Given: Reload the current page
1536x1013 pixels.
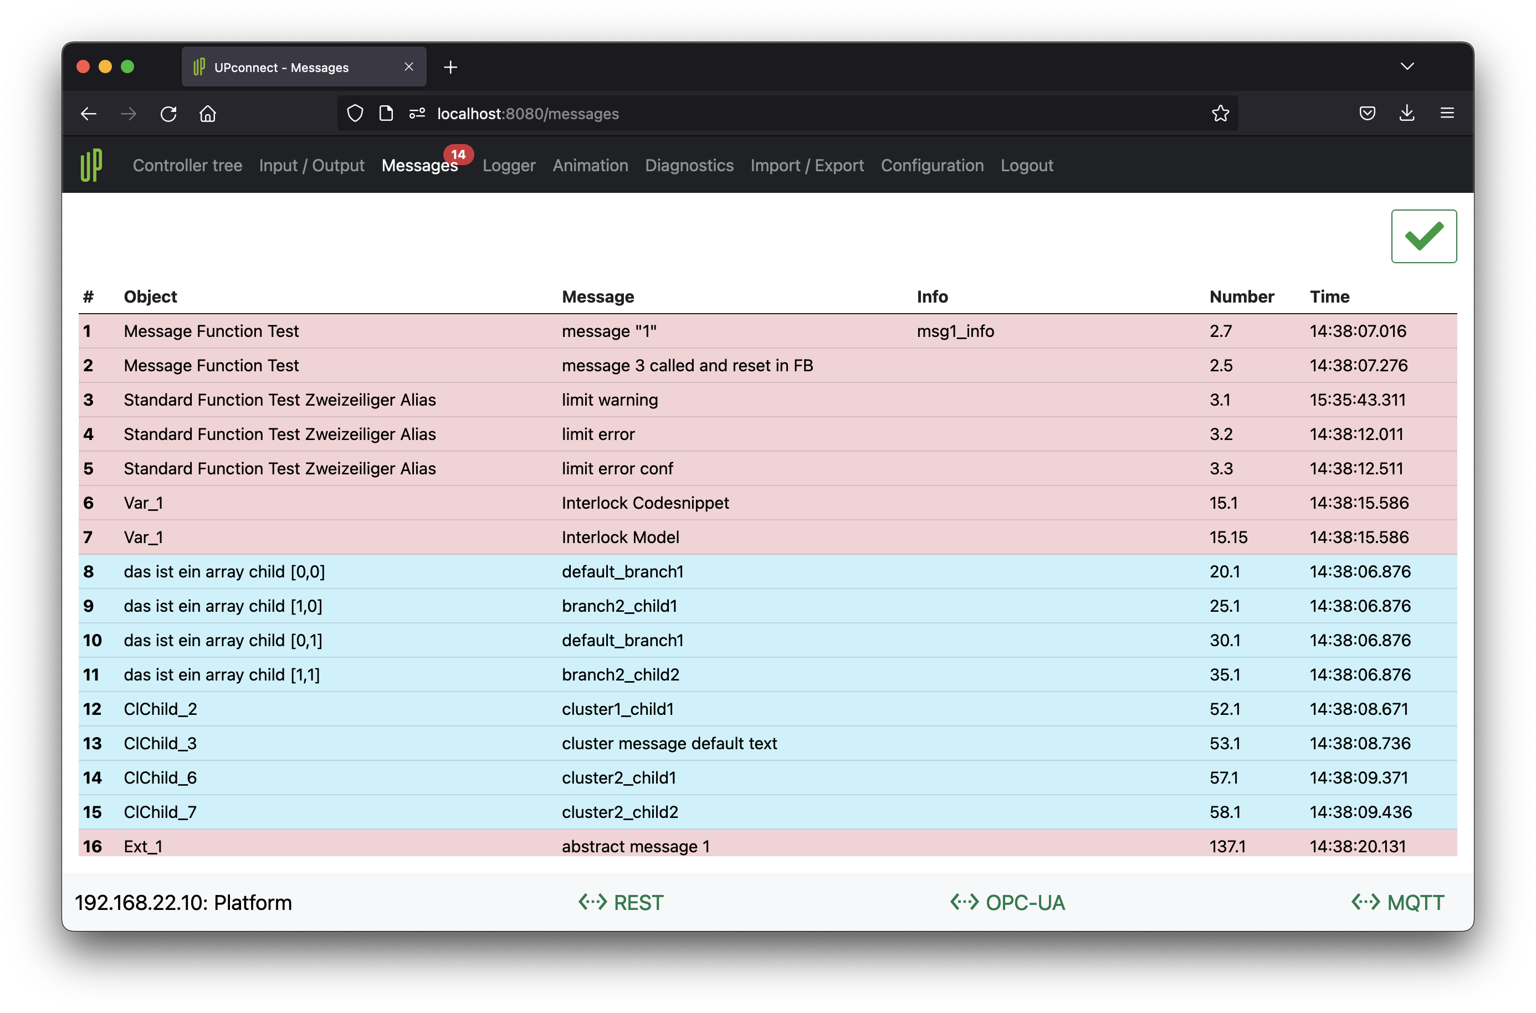Looking at the screenshot, I should coord(168,114).
